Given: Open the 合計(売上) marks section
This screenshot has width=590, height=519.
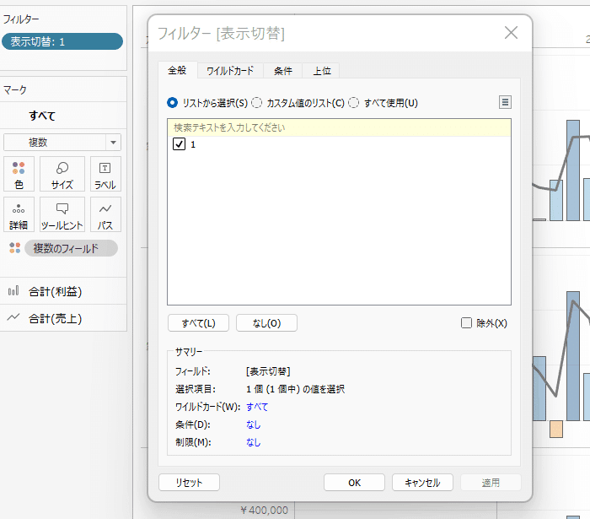Looking at the screenshot, I should click(63, 318).
